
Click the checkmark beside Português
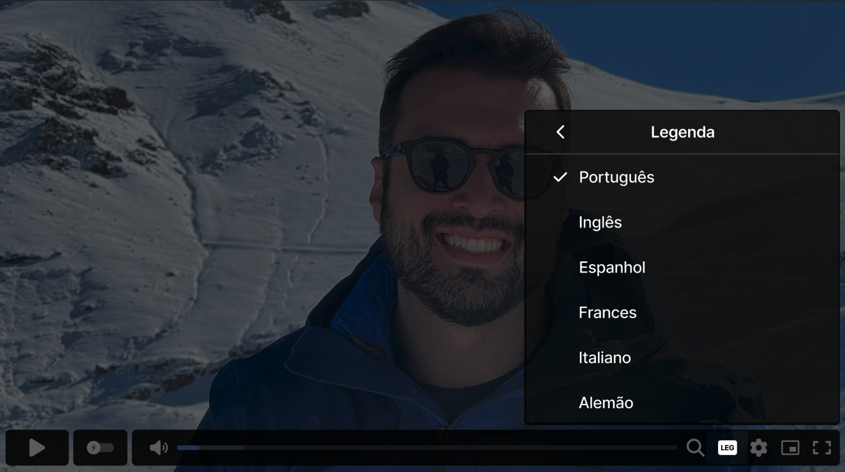560,177
